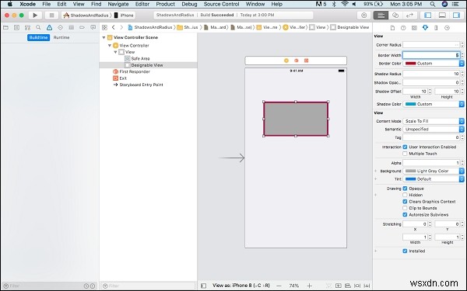
Task: Enable Multiple Touch checkbox
Action: 405,154
